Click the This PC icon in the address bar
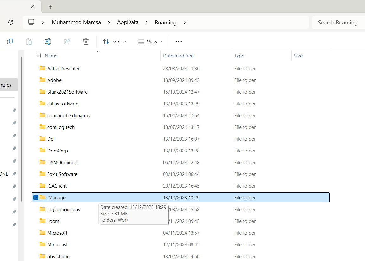The width and height of the screenshot is (365, 261). [x=31, y=22]
